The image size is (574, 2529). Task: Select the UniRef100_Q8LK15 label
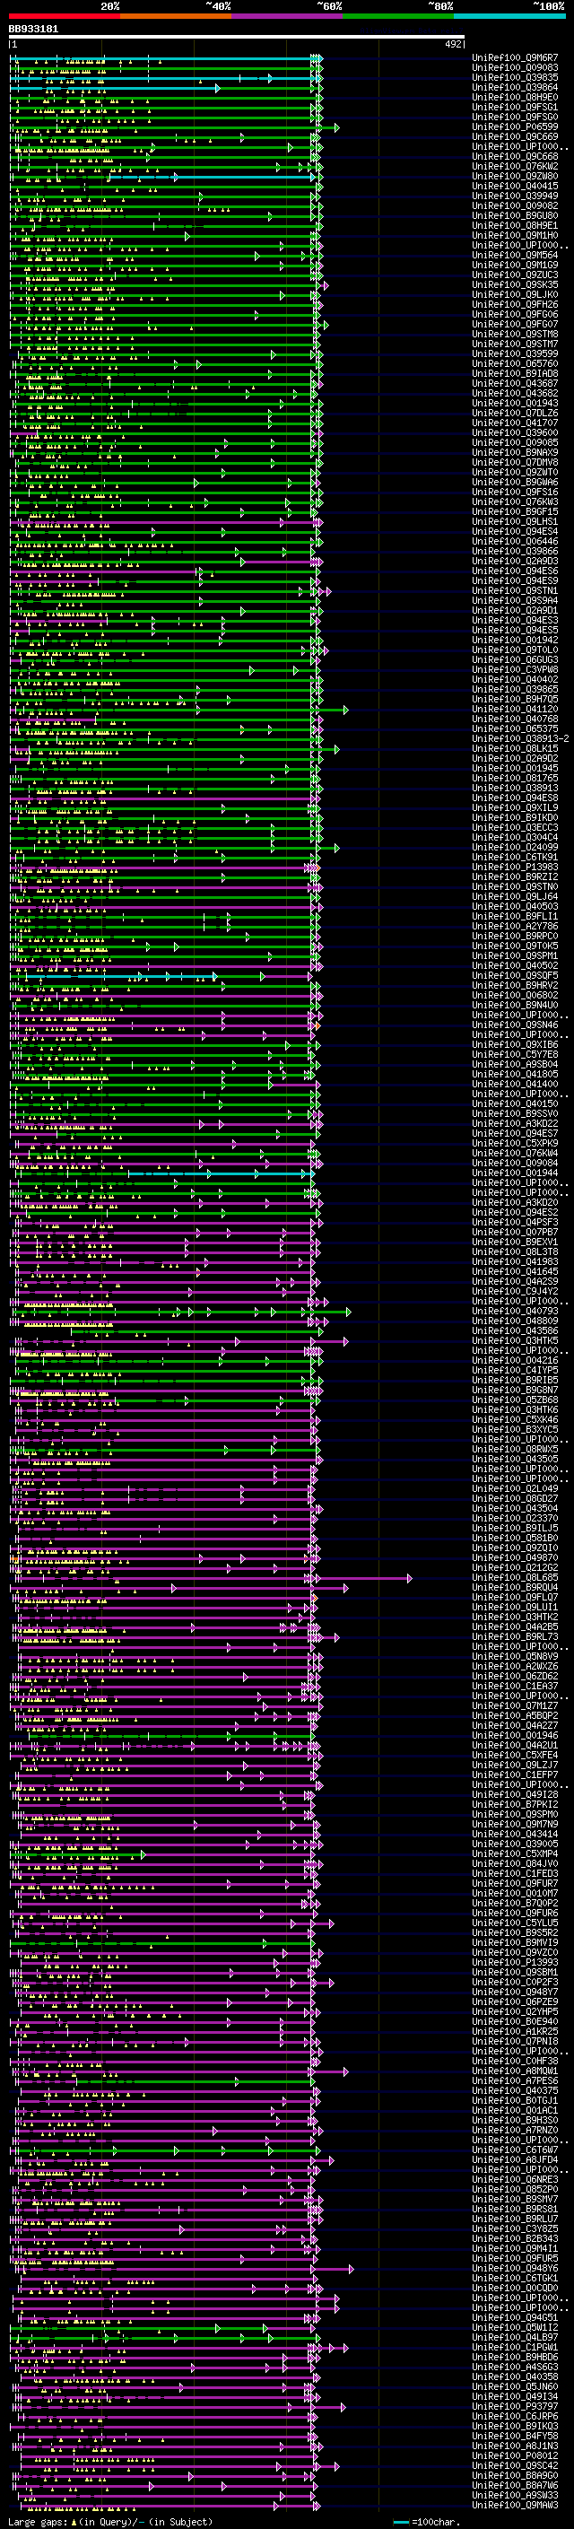coord(515,748)
